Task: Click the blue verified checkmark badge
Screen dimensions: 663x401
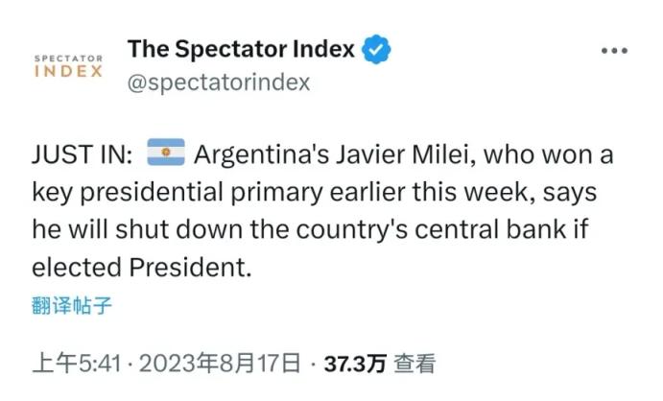Action: [x=375, y=49]
